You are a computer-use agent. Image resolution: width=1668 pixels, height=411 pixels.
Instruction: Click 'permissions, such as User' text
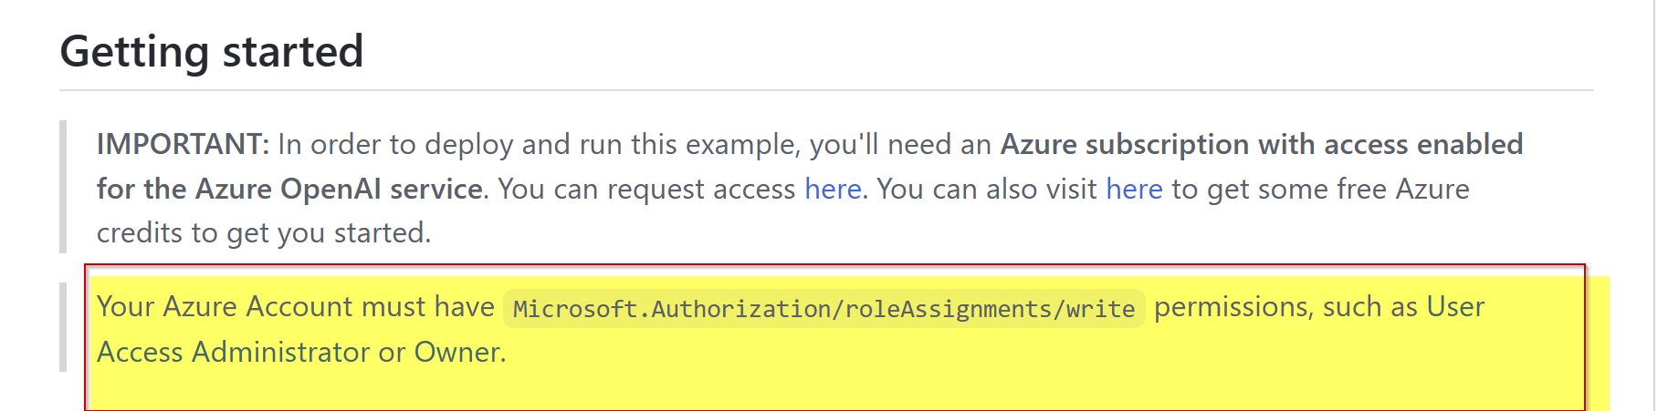tap(1319, 307)
